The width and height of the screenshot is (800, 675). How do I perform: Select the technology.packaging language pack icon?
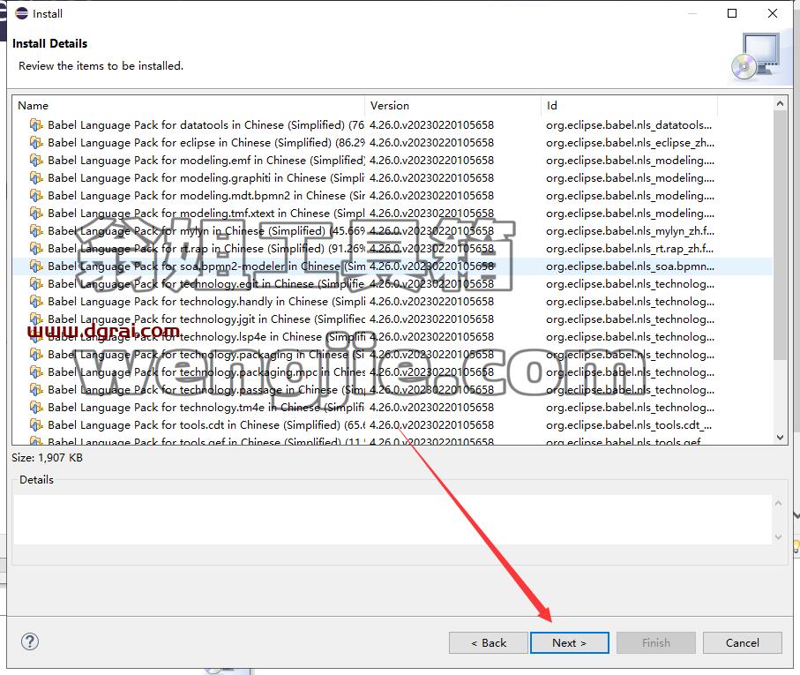35,355
